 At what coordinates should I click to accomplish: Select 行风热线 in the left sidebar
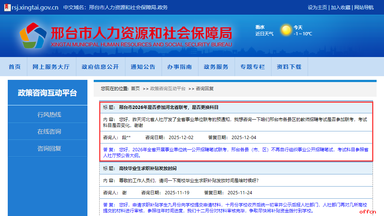point(49,114)
